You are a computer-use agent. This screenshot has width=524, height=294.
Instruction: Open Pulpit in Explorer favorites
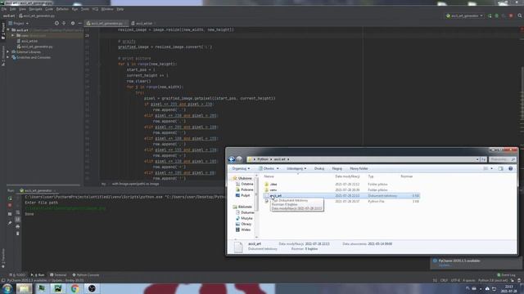click(x=243, y=195)
